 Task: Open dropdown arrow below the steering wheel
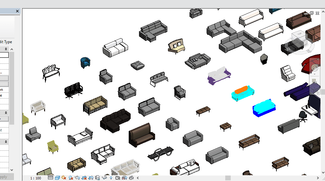tap(315, 74)
